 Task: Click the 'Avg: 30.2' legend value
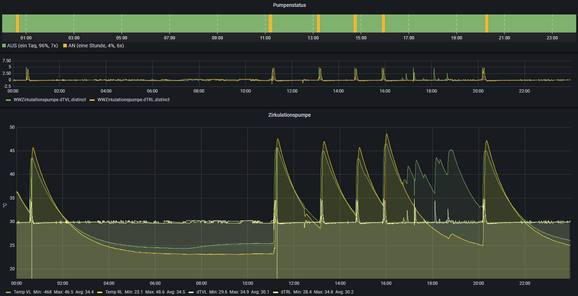click(x=344, y=292)
